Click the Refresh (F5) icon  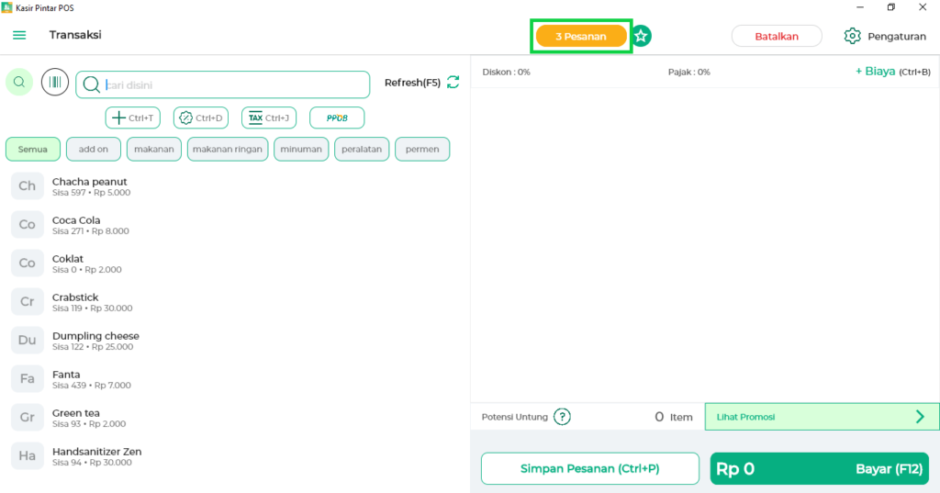coord(453,83)
